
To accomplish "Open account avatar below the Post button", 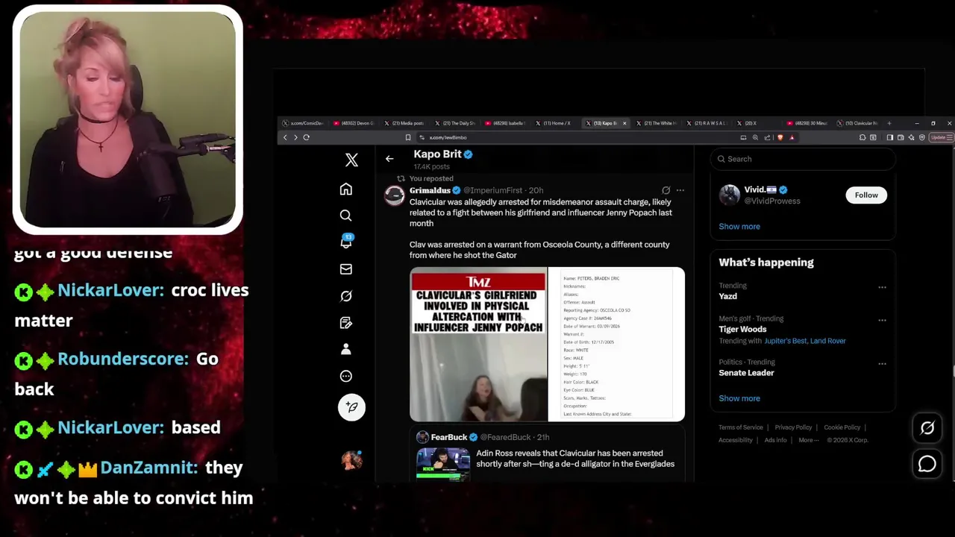I will pyautogui.click(x=351, y=460).
